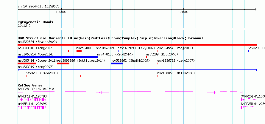Click the ANKEF1|NM_022096 gene label
This screenshot has height=124, width=265.
pyautogui.click(x=32, y=104)
